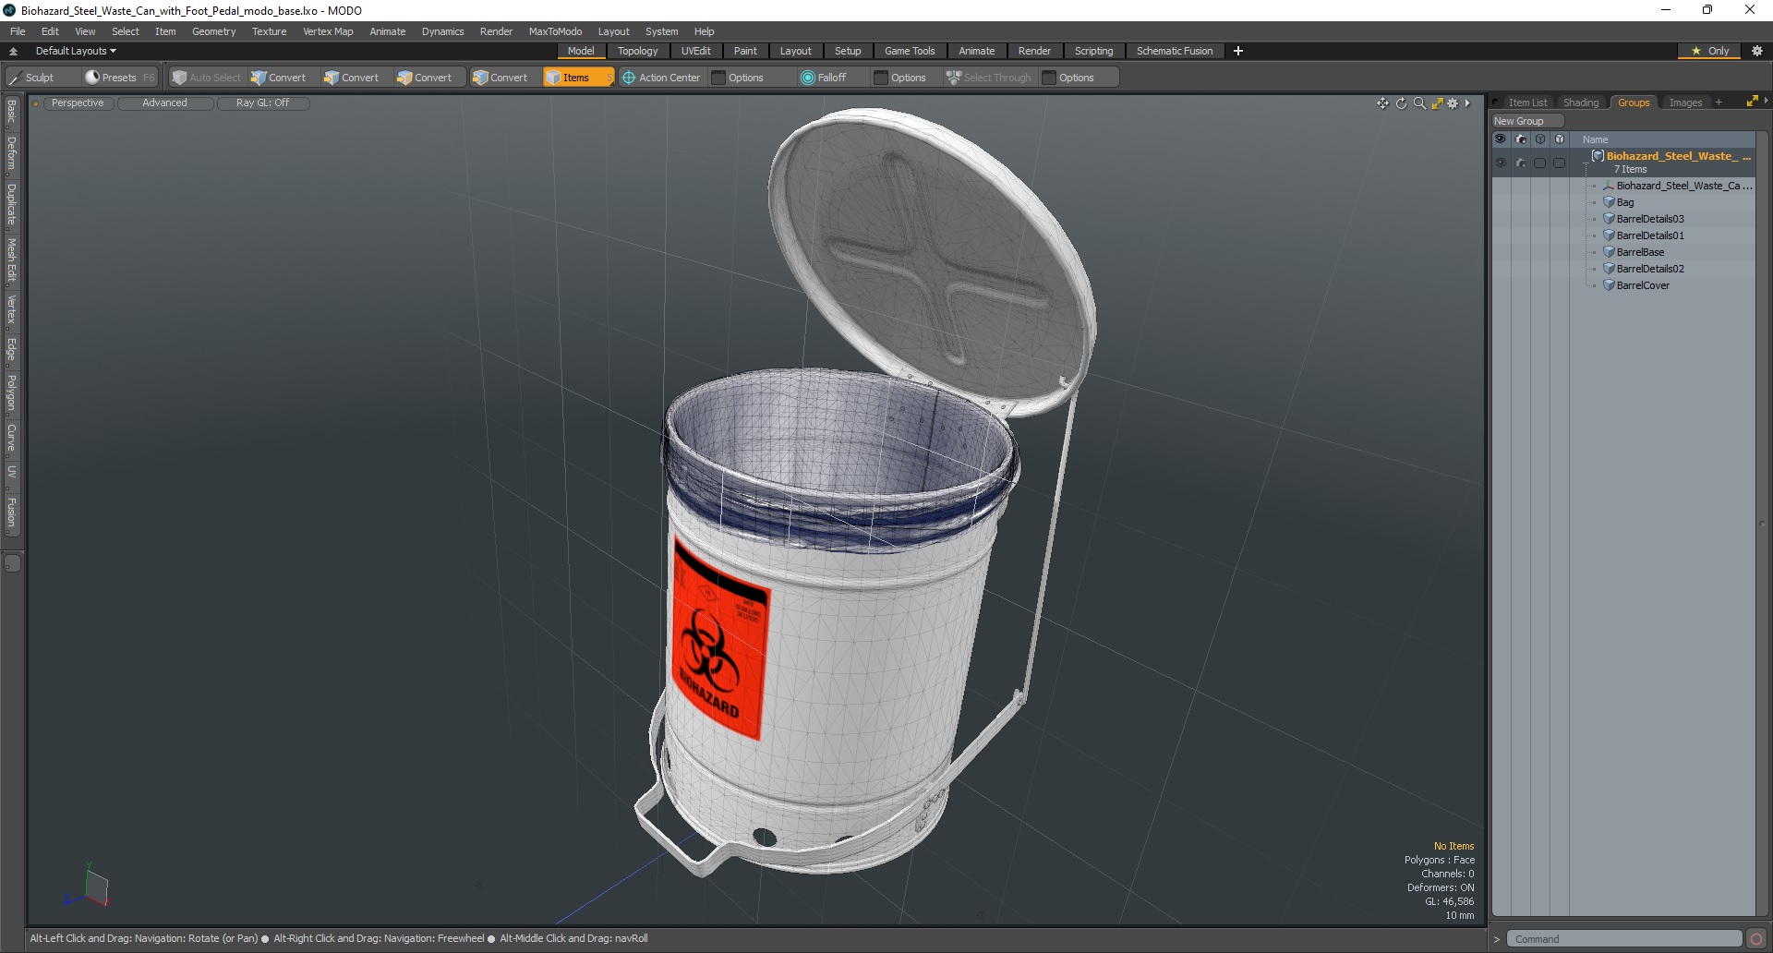Screen dimensions: 1773x953
Task: Tick the second checkbox in Biohazard group row
Action: pos(1560,163)
